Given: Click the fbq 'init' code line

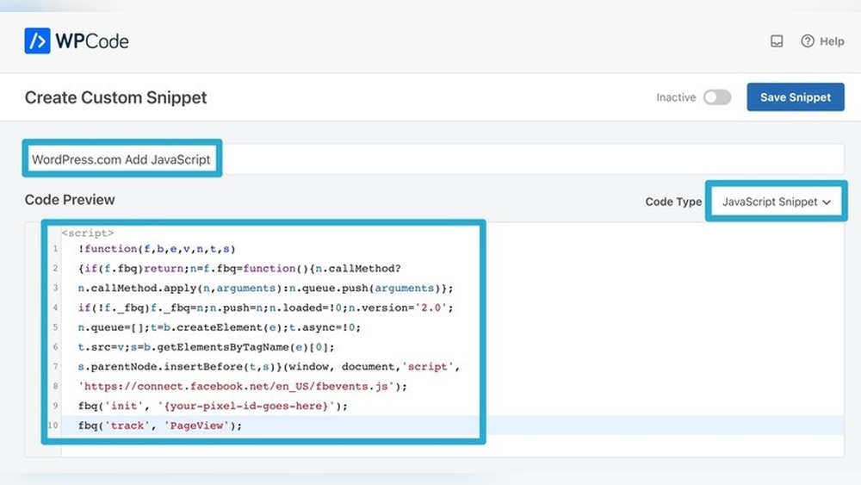Looking at the screenshot, I should (213, 406).
